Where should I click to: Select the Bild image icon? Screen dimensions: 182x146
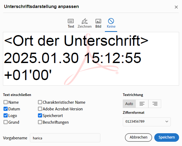pyautogui.click(x=98, y=21)
